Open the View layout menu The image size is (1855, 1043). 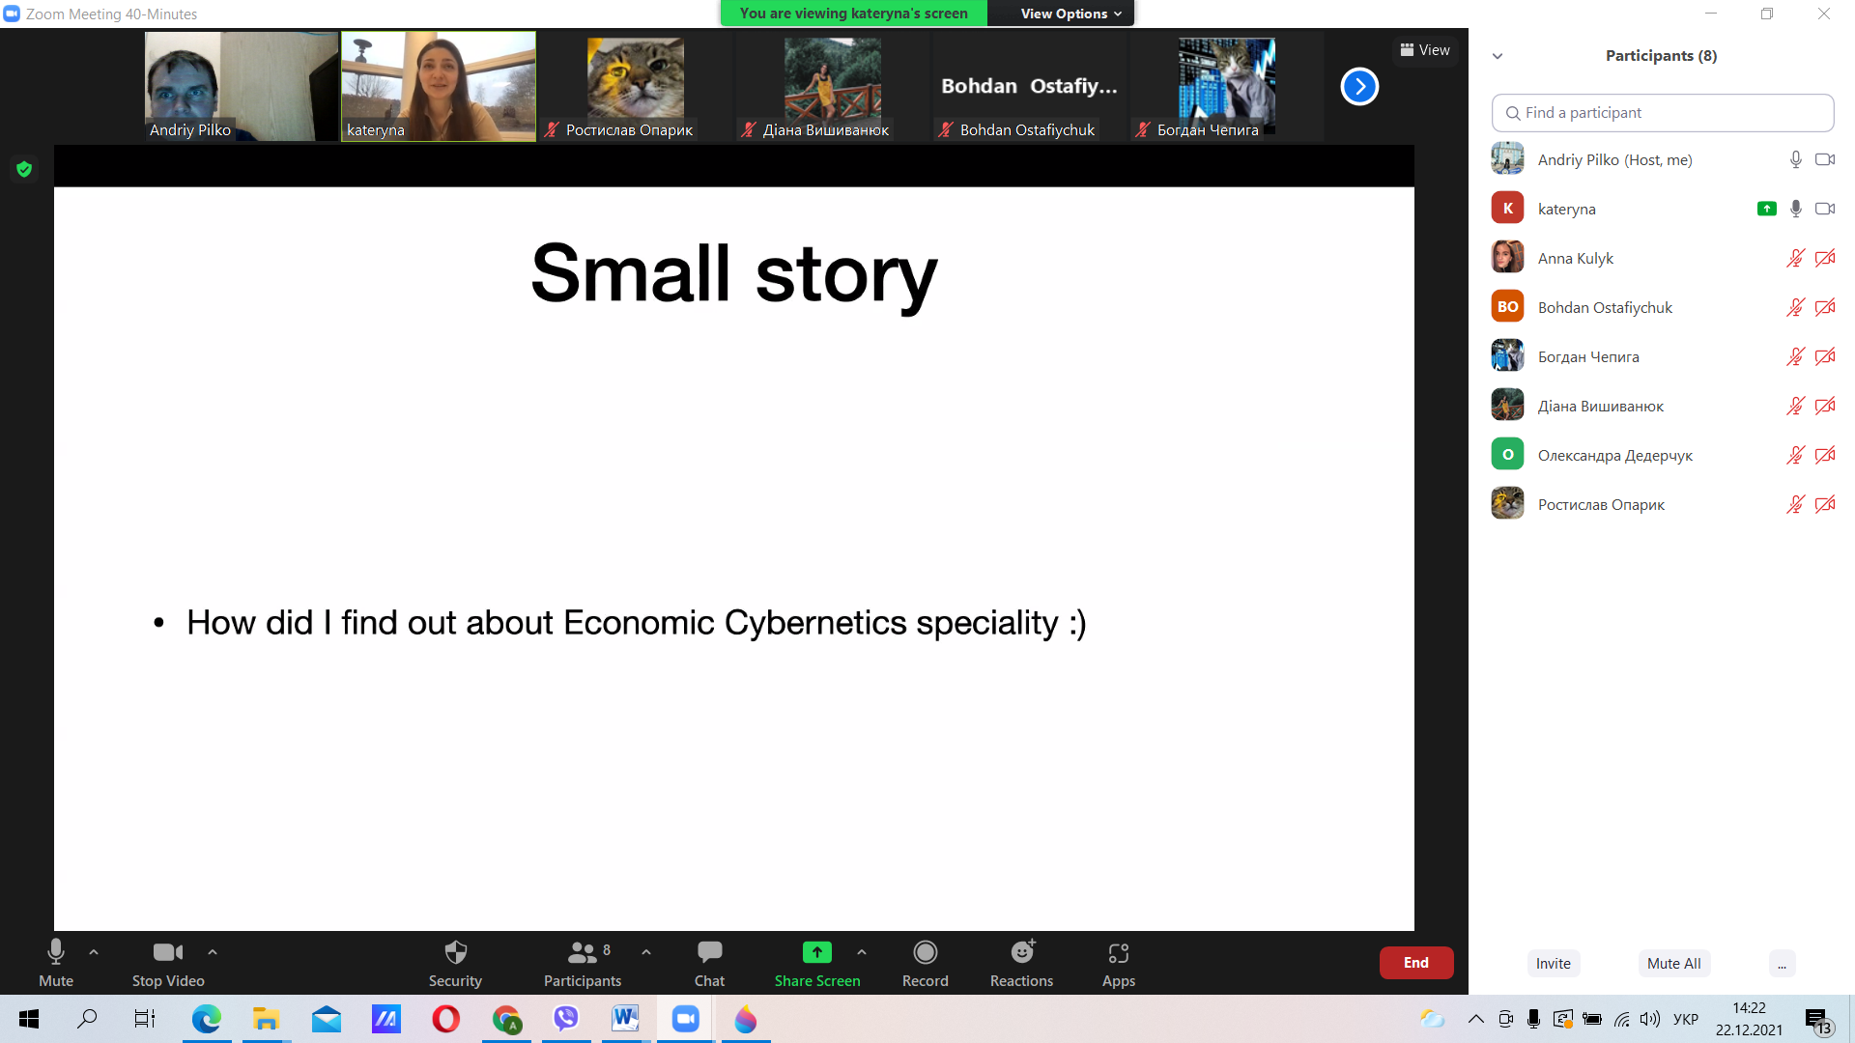[x=1425, y=50]
